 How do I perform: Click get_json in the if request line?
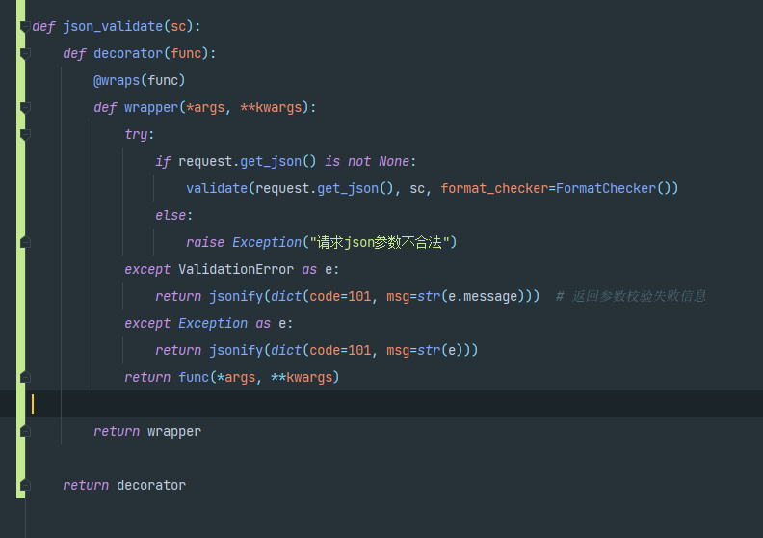coord(271,161)
